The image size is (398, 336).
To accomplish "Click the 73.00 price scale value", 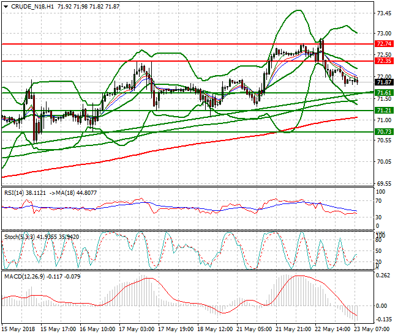I will [x=384, y=34].
